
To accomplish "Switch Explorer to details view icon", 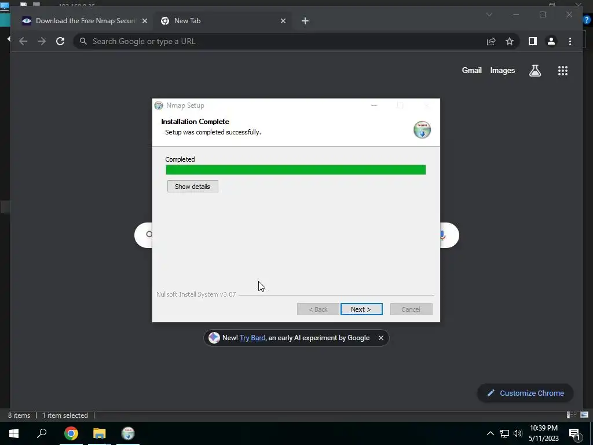I will tap(571, 415).
